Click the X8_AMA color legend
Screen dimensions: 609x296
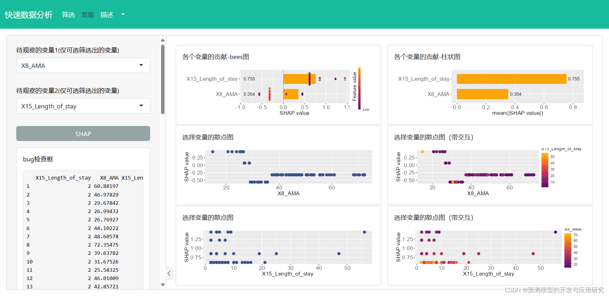click(x=568, y=250)
